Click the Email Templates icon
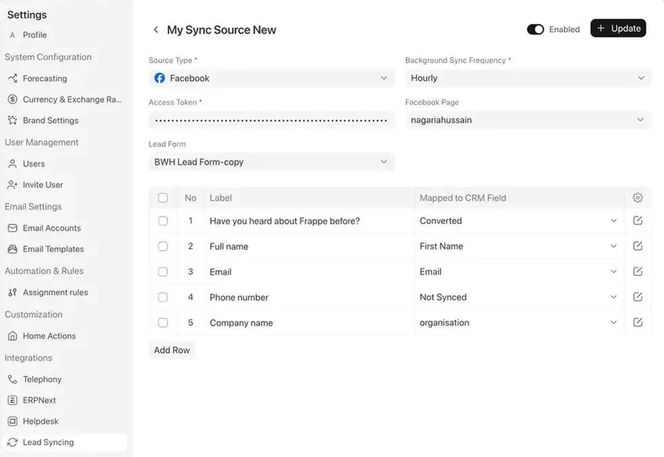 click(12, 249)
